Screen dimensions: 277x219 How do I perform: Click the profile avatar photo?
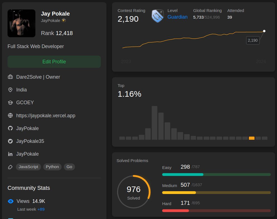pyautogui.click(x=21, y=23)
